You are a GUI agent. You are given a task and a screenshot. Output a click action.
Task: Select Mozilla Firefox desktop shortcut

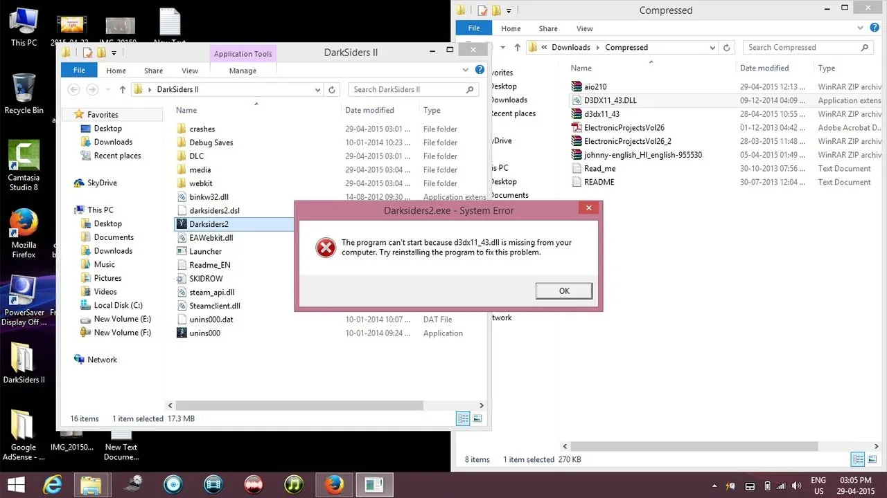point(24,233)
